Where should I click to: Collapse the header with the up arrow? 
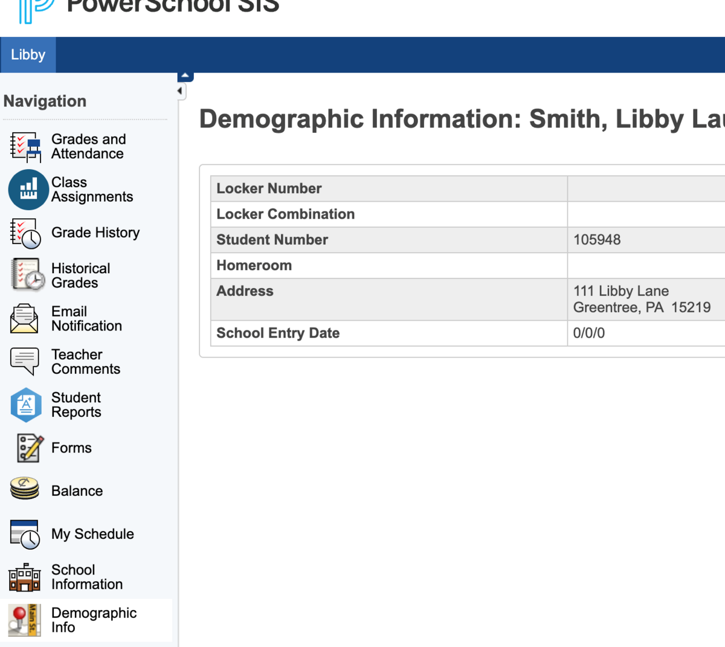pyautogui.click(x=185, y=76)
